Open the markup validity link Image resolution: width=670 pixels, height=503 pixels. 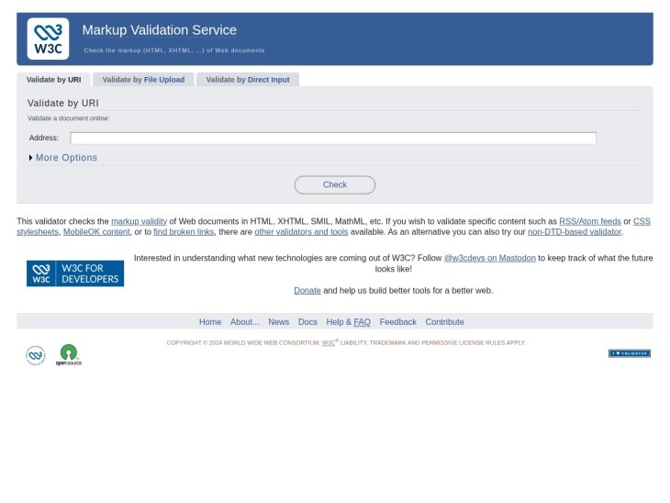[139, 221]
